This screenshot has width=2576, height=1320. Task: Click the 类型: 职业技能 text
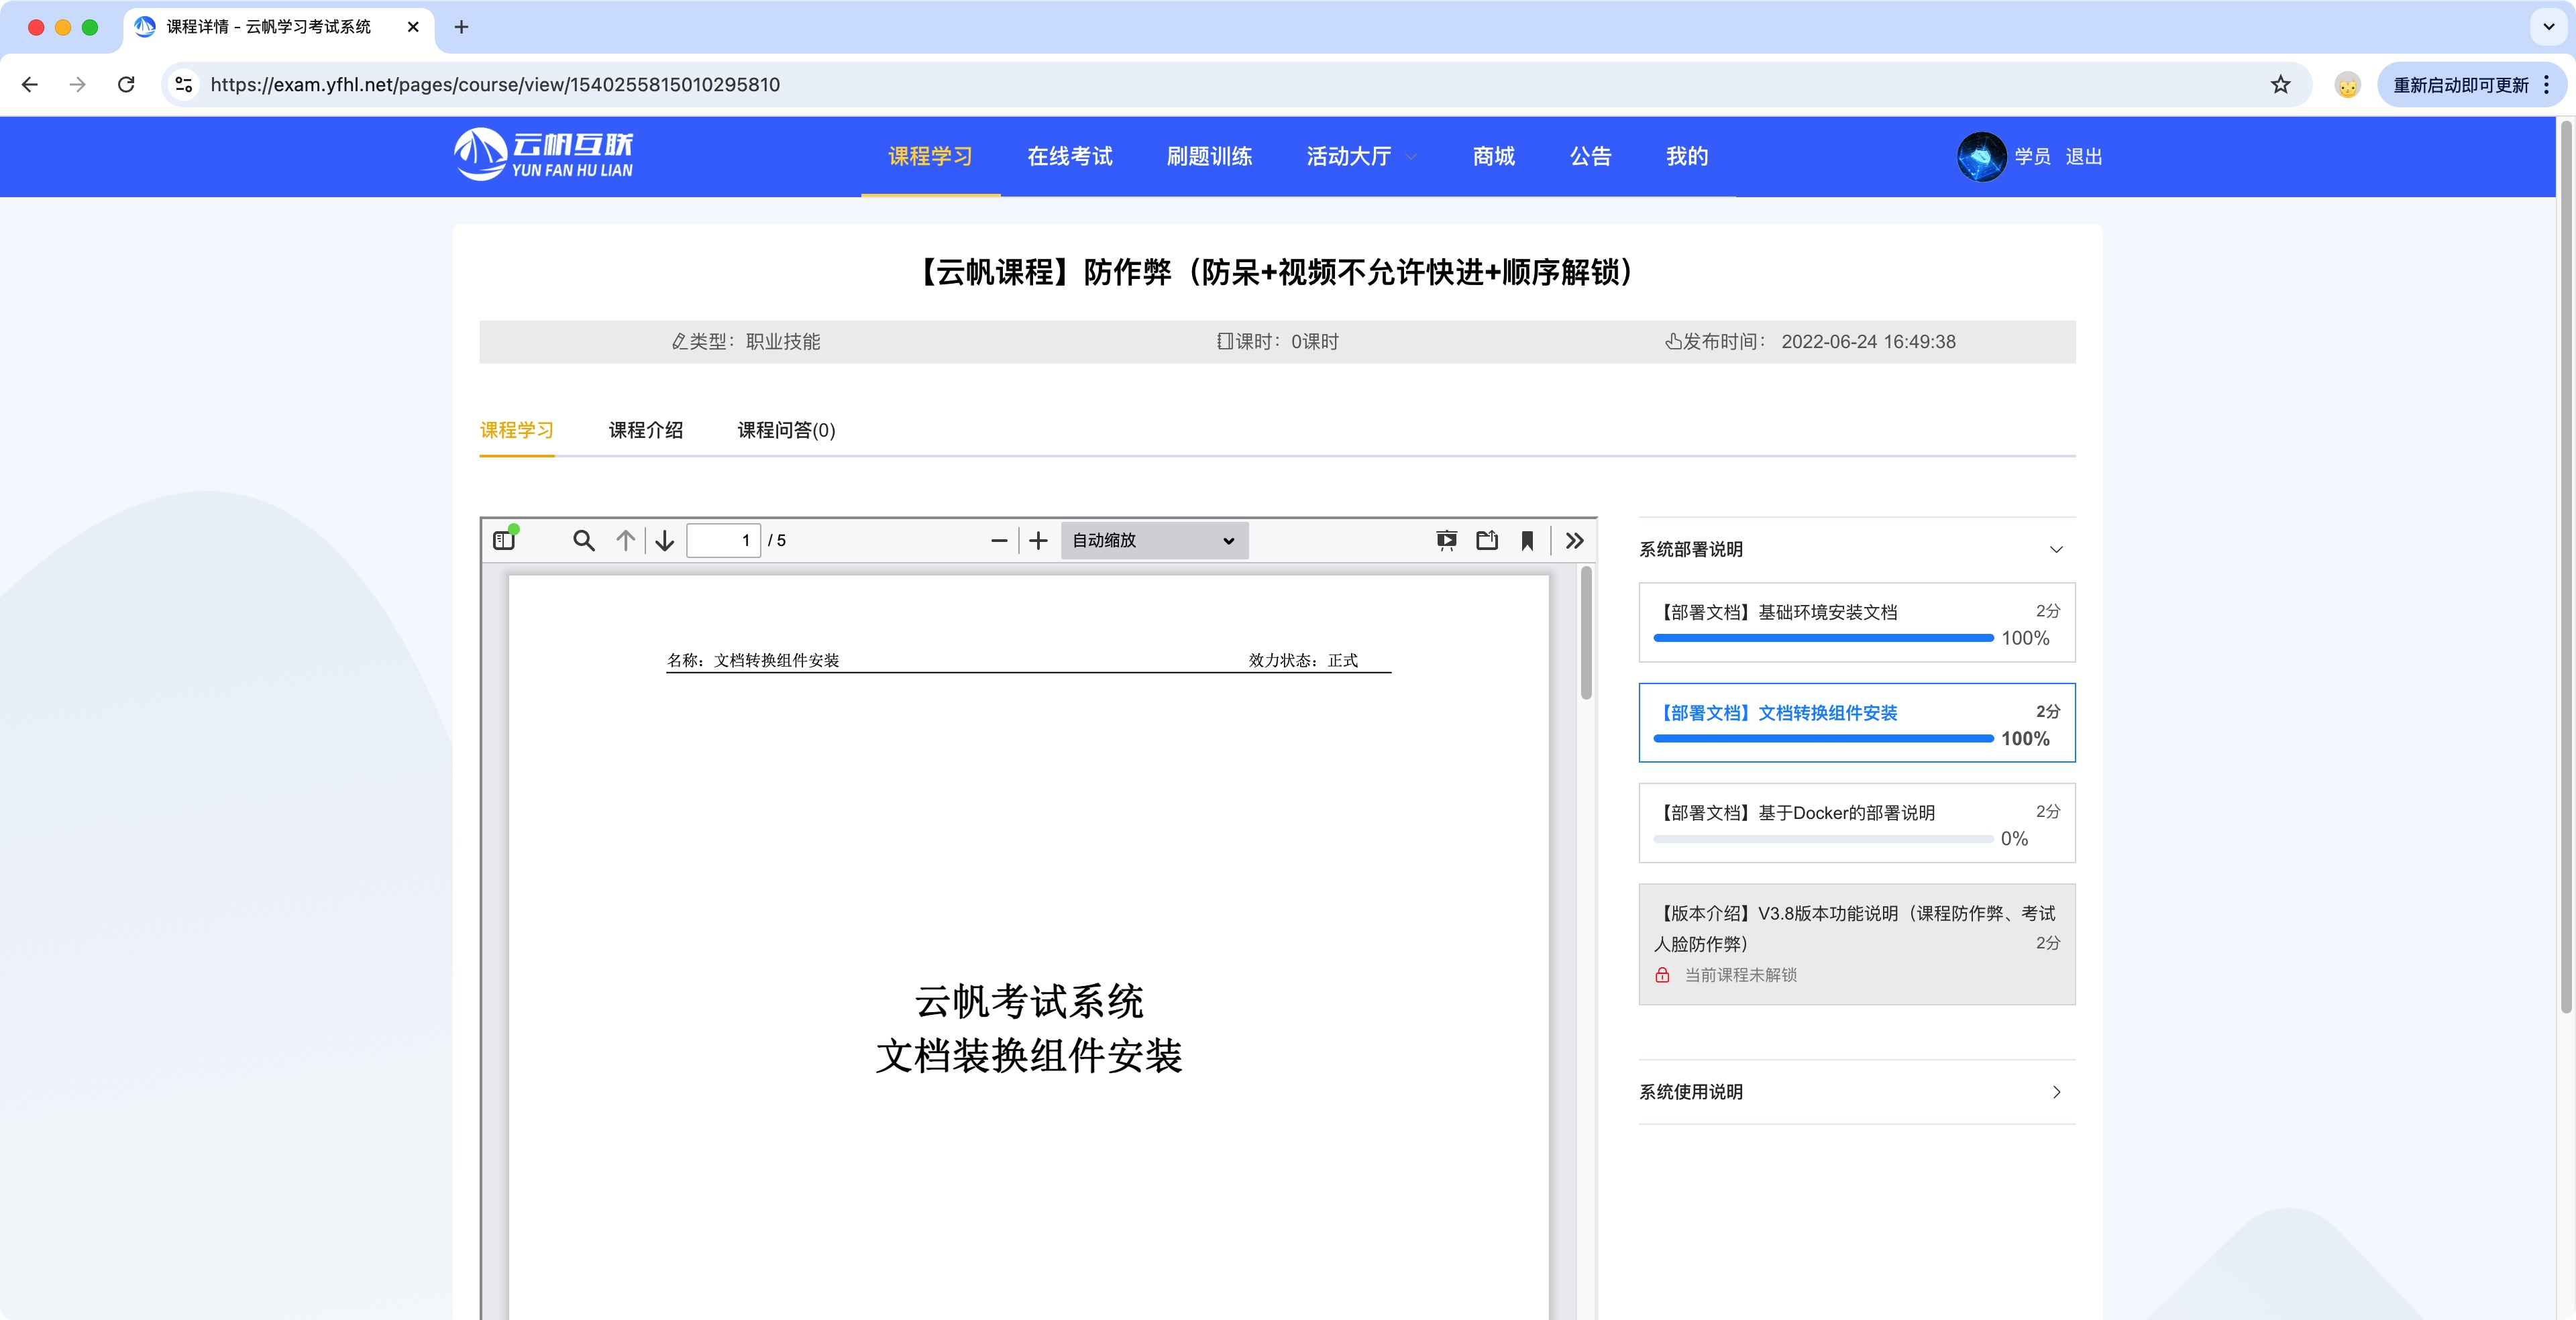(x=746, y=342)
